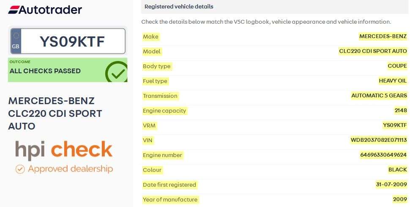
Task: Click the hpi check logo
Action: [x=63, y=150]
